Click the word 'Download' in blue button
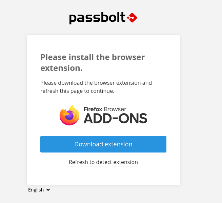 [x=88, y=144]
